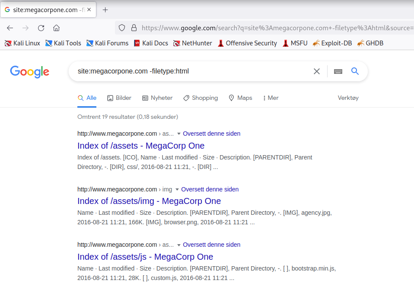Click the blue search magnifier icon
This screenshot has width=414, height=293.
(355, 71)
